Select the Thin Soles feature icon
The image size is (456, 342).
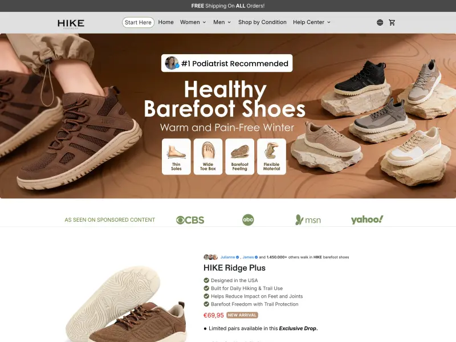coord(176,156)
